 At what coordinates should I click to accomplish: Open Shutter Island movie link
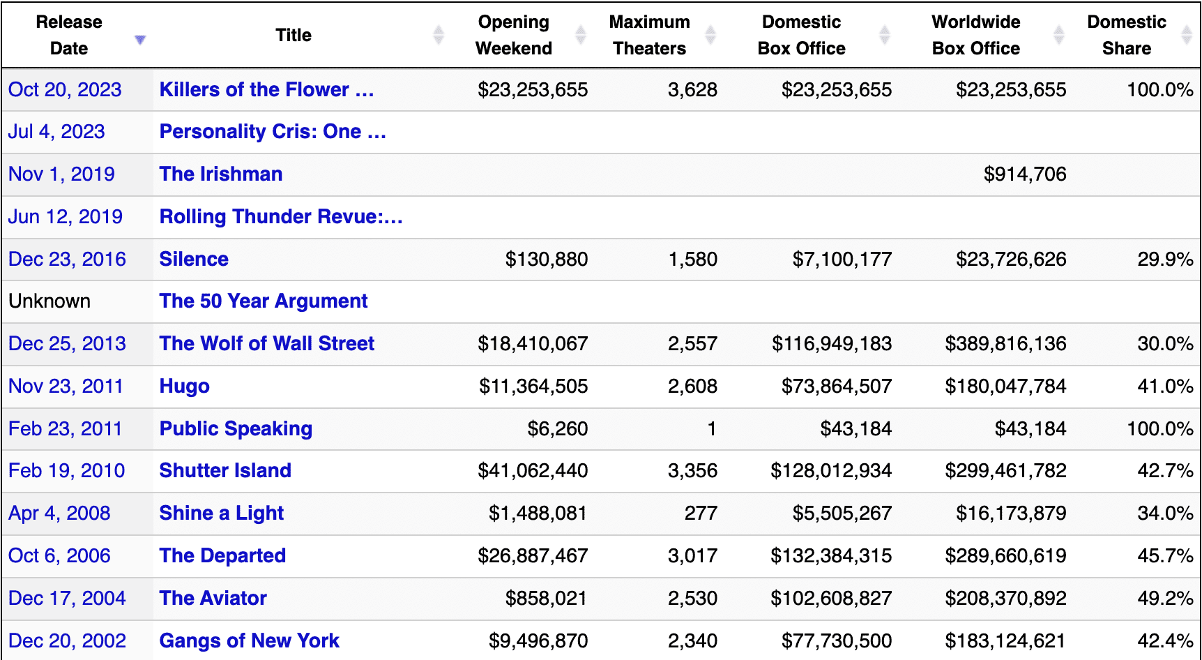tap(225, 470)
